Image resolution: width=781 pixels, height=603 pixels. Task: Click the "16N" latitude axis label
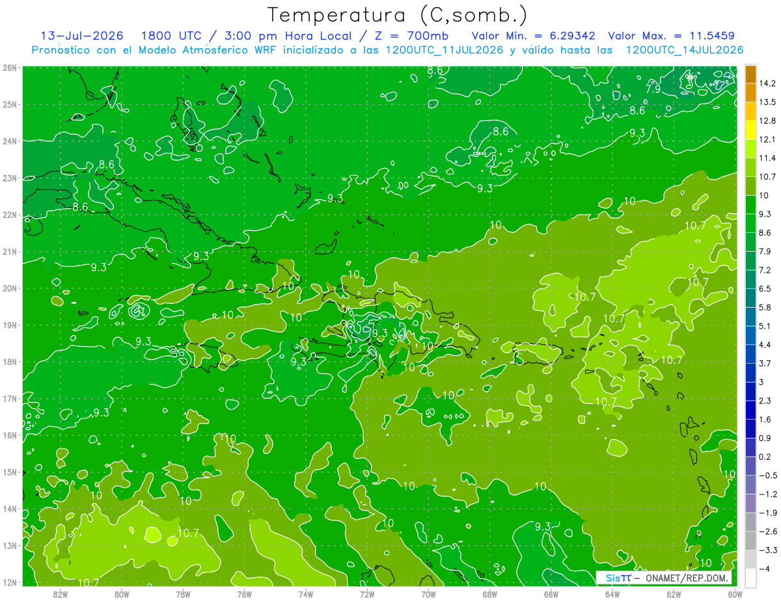tap(10, 435)
